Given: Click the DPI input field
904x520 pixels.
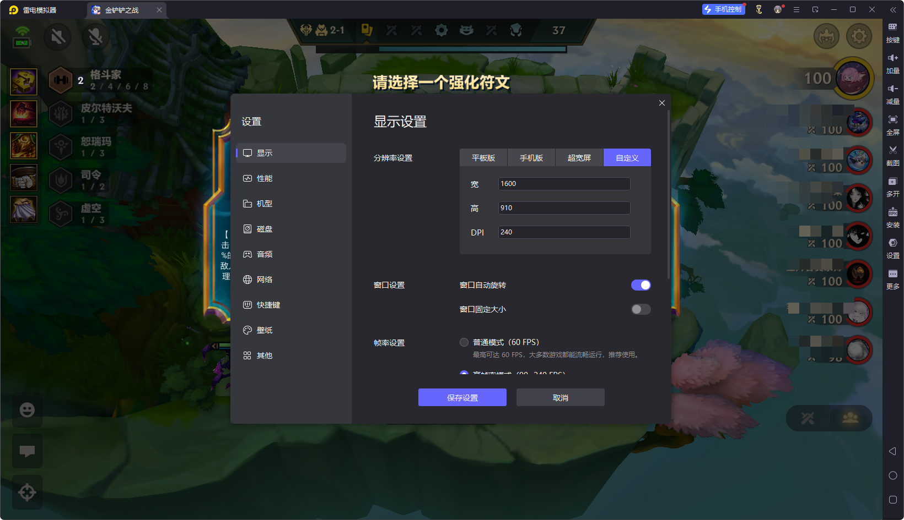Looking at the screenshot, I should point(564,232).
